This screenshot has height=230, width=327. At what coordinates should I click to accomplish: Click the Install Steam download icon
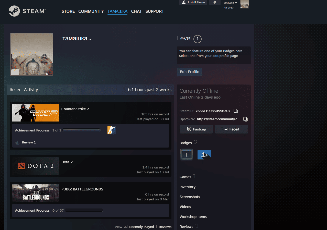[183, 2]
